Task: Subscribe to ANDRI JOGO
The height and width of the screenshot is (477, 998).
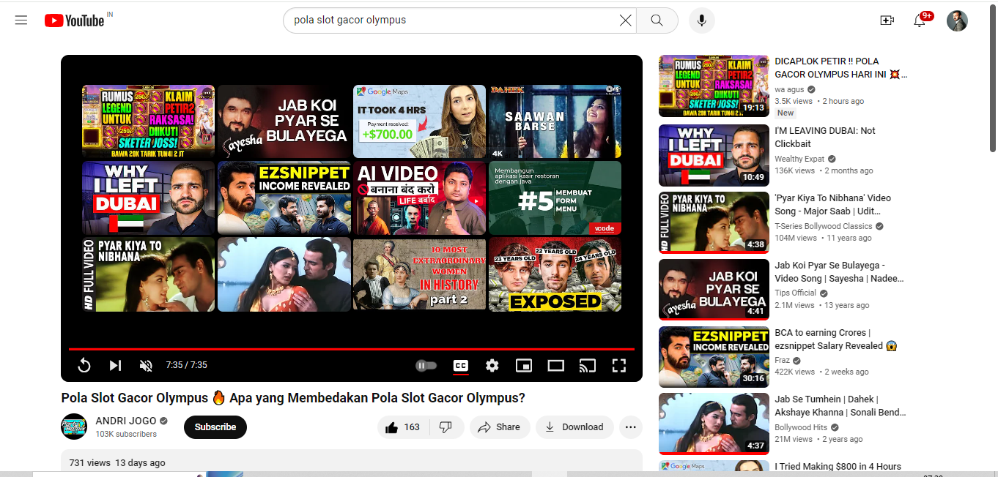Action: click(215, 427)
